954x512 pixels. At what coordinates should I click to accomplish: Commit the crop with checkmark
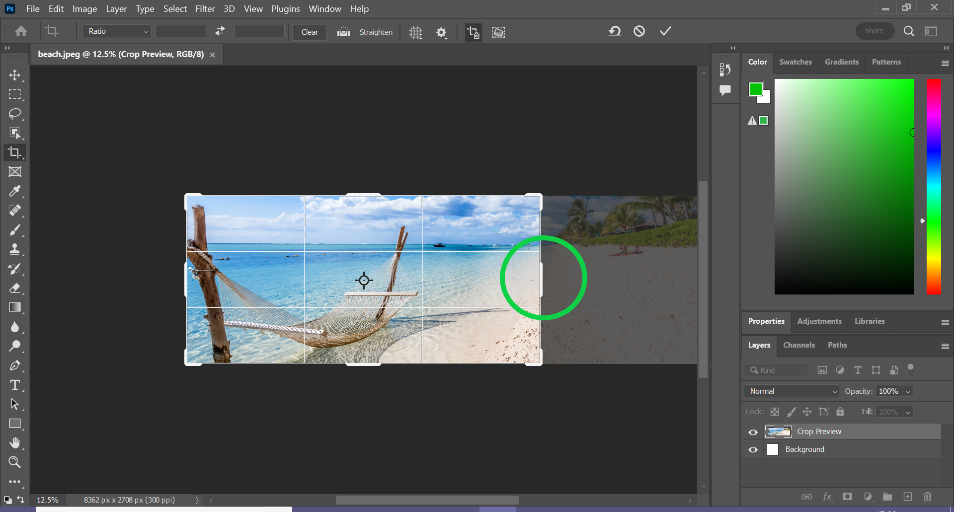pyautogui.click(x=665, y=31)
